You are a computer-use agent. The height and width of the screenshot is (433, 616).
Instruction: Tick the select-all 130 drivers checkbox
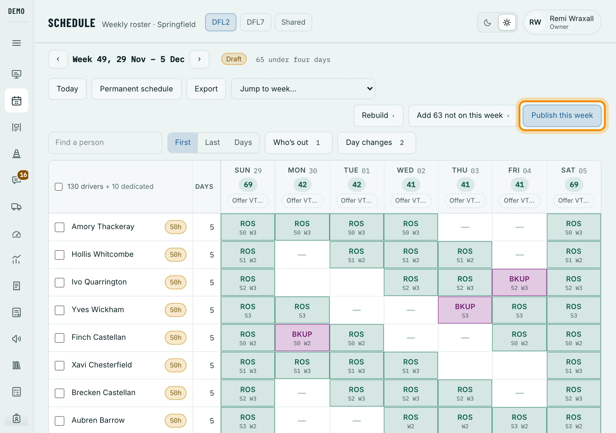coord(59,187)
